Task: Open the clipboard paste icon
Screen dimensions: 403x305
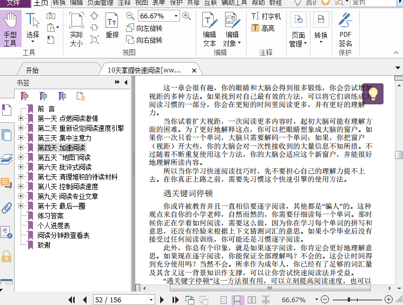Action: (x=51, y=28)
